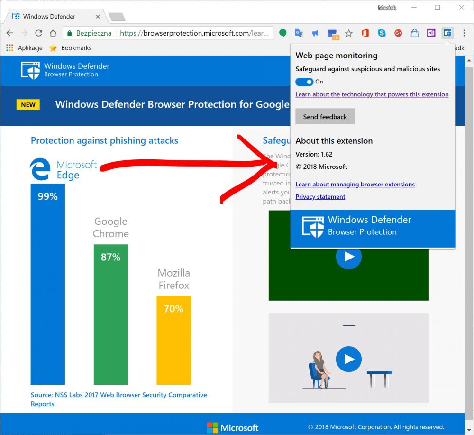Screen dimensions: 474x435
Task: Go to the home page icon
Action: tap(53, 33)
